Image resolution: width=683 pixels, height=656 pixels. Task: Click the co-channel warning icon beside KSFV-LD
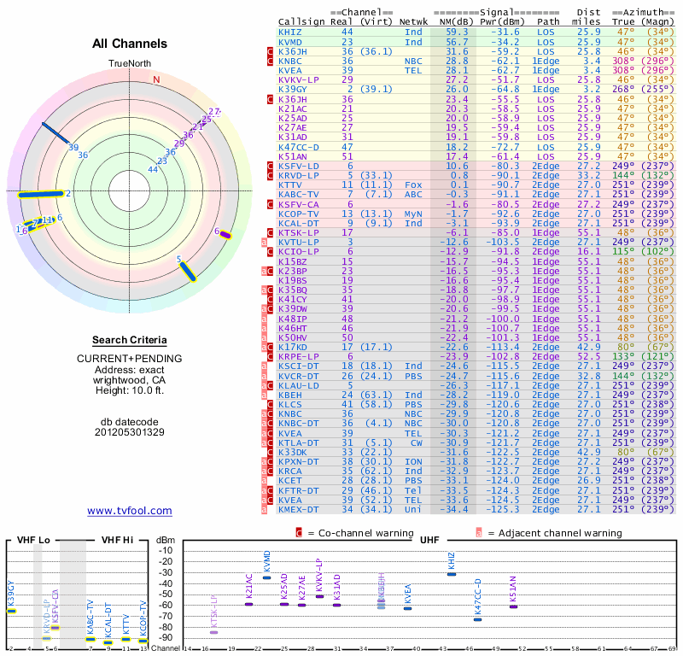click(x=271, y=166)
